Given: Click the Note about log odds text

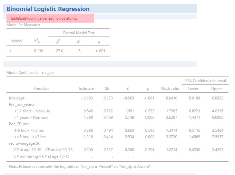Looking at the screenshot, I should (x=80, y=167).
